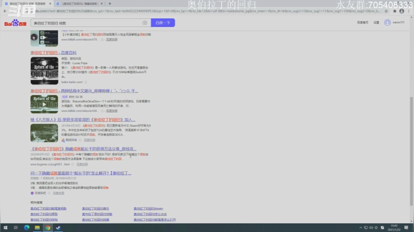Click the baike.baidu.com source URL
Viewport: 414px width, 232px height.
point(72,82)
